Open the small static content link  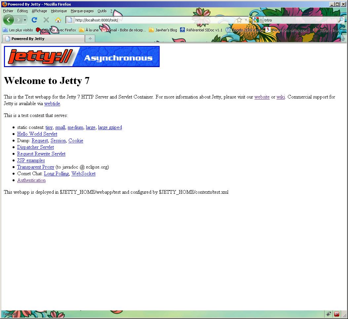click(60, 127)
